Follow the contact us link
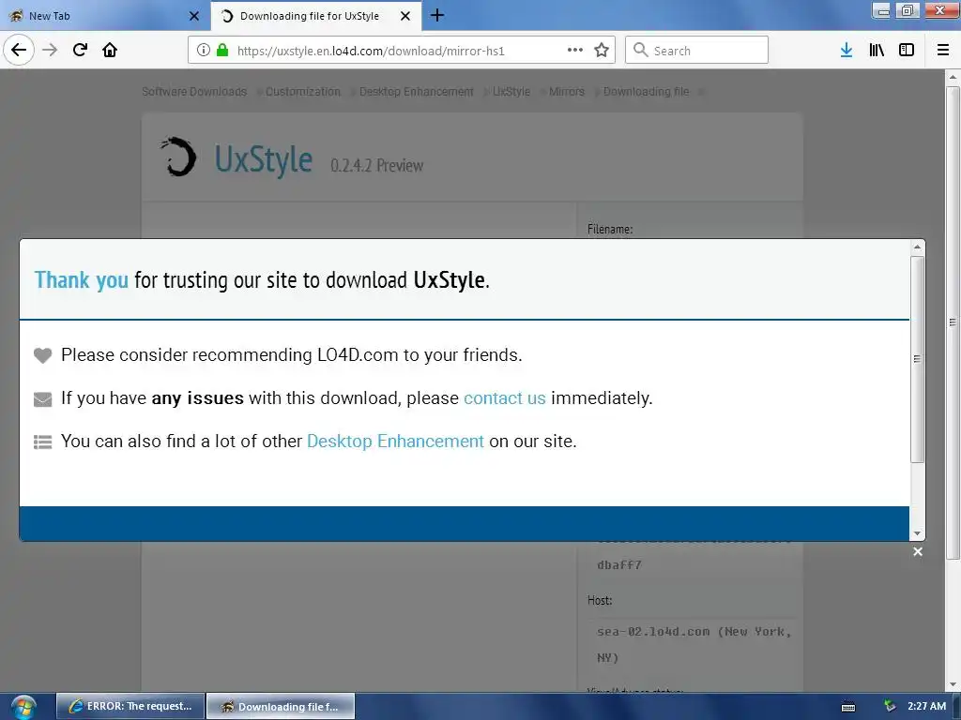The height and width of the screenshot is (720, 961). (x=504, y=397)
